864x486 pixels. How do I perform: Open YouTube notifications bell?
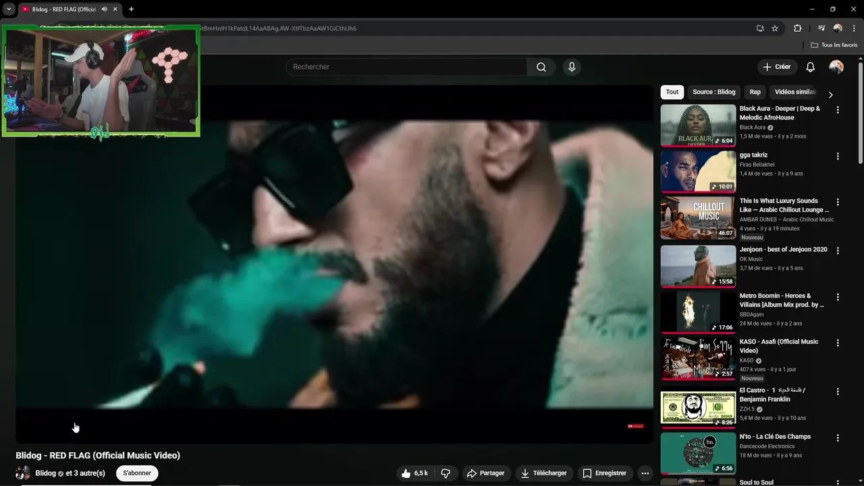tap(811, 67)
